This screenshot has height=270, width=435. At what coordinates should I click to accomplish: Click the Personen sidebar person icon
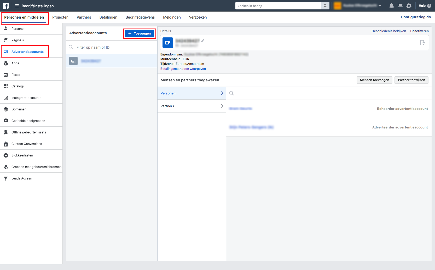[x=6, y=29]
